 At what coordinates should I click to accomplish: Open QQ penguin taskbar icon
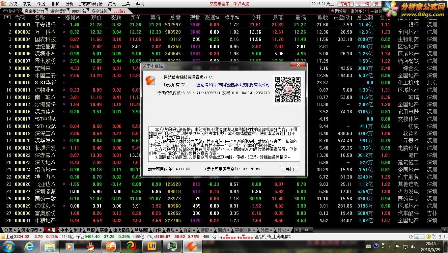[x=90, y=246]
